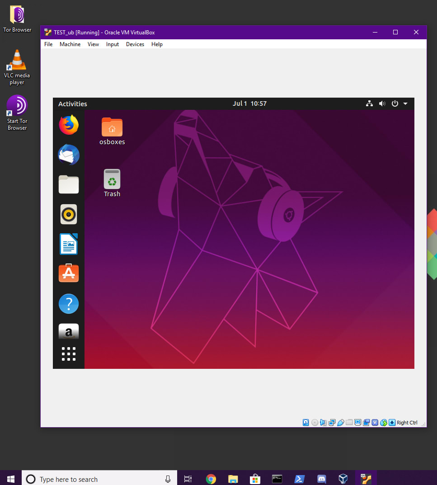Open the View menu
Image resolution: width=437 pixels, height=485 pixels.
pyautogui.click(x=93, y=44)
